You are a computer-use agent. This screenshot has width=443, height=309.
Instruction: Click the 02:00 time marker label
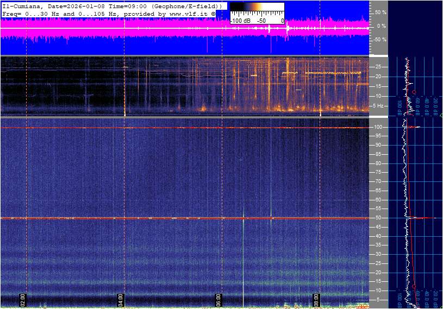coord(23,299)
